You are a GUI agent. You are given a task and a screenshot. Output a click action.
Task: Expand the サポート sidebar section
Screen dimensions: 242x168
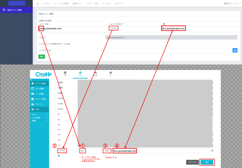point(39,115)
